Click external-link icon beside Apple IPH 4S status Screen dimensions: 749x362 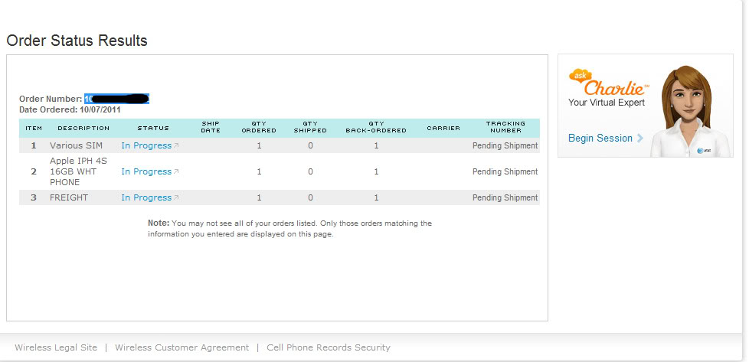click(176, 171)
